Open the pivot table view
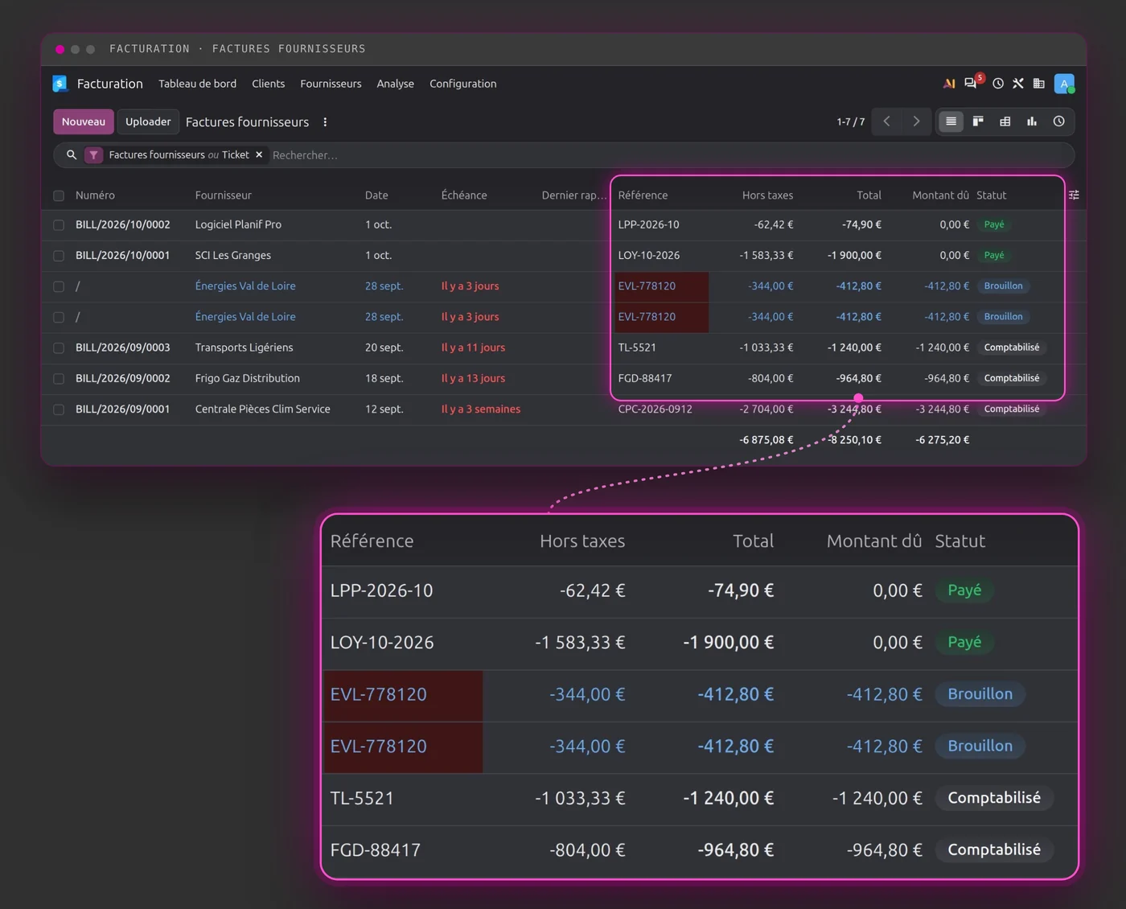 coord(1005,121)
